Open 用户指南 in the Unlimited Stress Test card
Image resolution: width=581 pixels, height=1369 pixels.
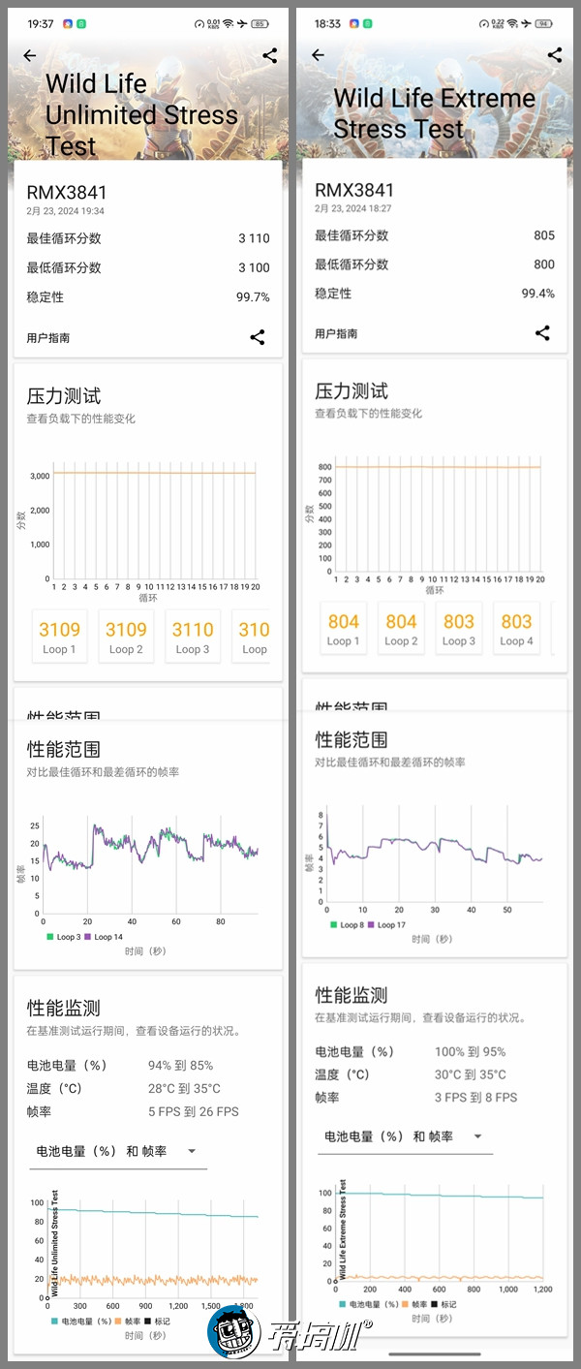(48, 338)
